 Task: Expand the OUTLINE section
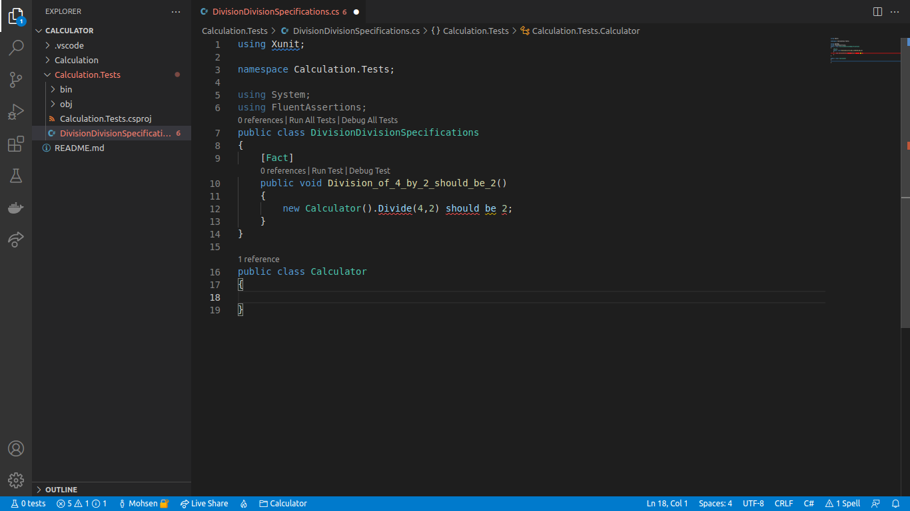(61, 490)
